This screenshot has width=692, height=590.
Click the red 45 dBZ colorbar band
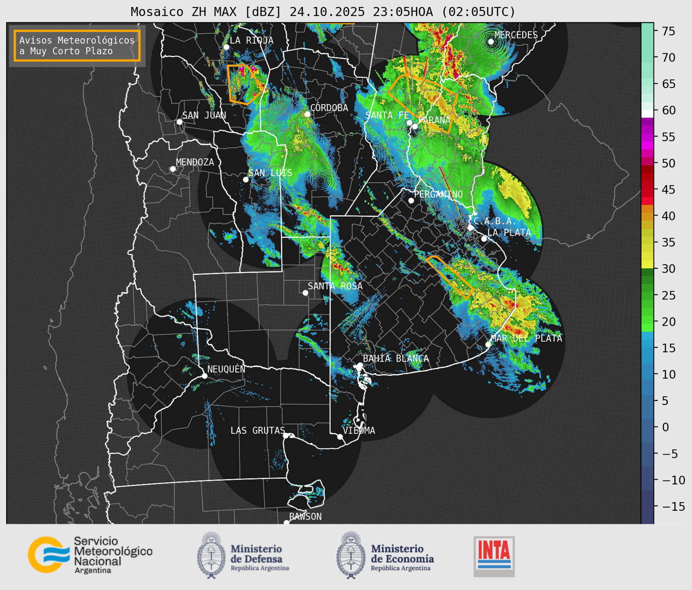(647, 190)
